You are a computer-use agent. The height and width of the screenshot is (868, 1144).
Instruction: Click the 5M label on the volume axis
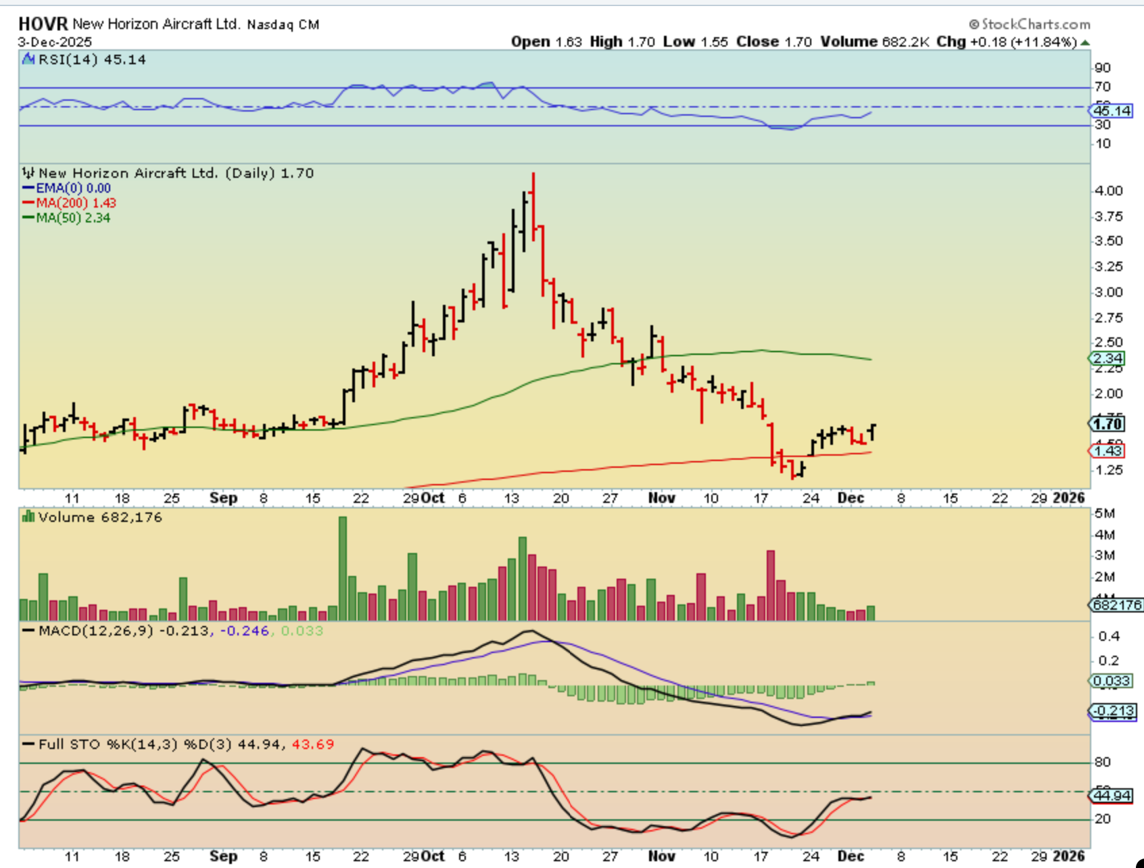1105,514
